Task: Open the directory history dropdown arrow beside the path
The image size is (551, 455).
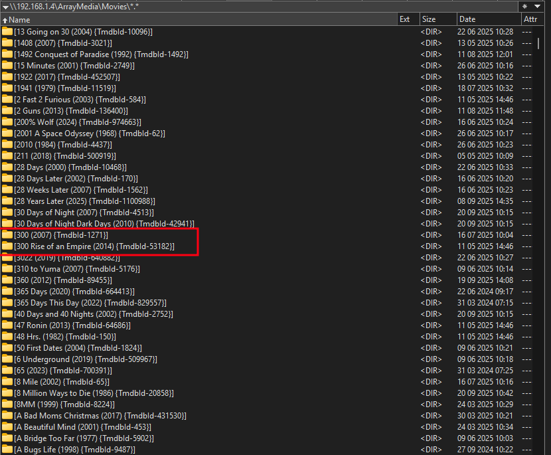Action: [5, 7]
